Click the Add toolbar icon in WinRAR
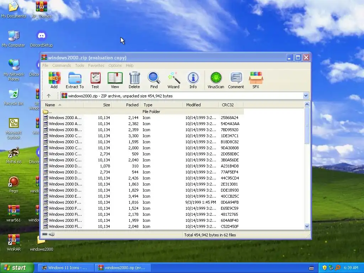 tap(54, 80)
